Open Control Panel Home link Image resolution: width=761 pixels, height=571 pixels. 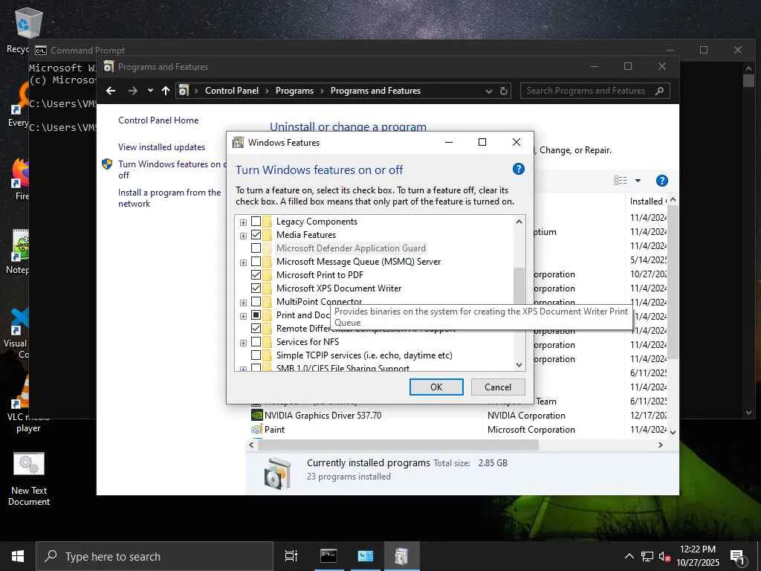[x=158, y=120]
